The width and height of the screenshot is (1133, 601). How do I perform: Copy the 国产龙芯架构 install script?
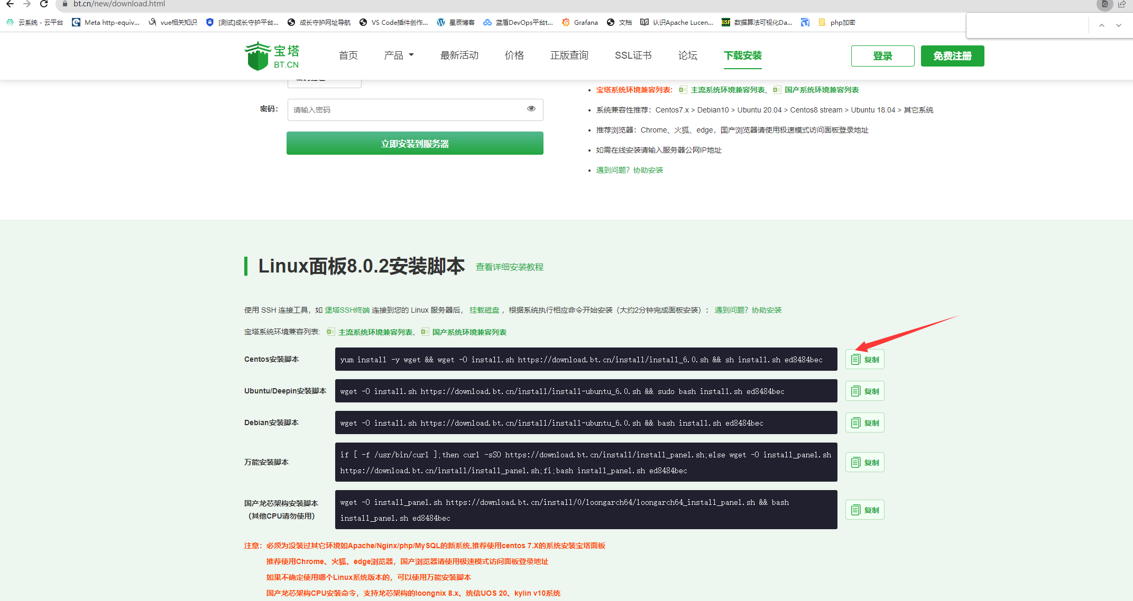tap(864, 510)
